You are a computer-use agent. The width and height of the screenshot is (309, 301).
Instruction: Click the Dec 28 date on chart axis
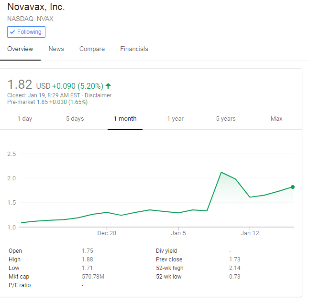[107, 233]
